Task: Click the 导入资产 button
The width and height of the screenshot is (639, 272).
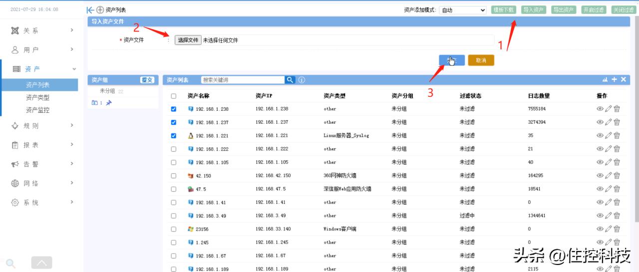Action: click(x=533, y=9)
